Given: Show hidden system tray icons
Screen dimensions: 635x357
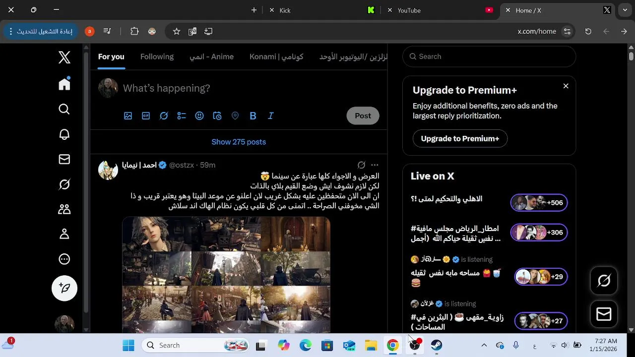Looking at the screenshot, I should (484, 345).
